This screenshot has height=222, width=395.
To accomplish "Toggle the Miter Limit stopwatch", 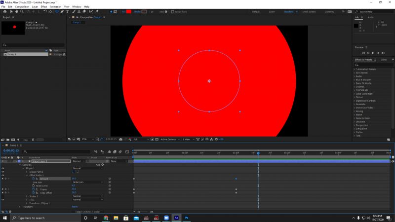I will [x=33, y=186].
